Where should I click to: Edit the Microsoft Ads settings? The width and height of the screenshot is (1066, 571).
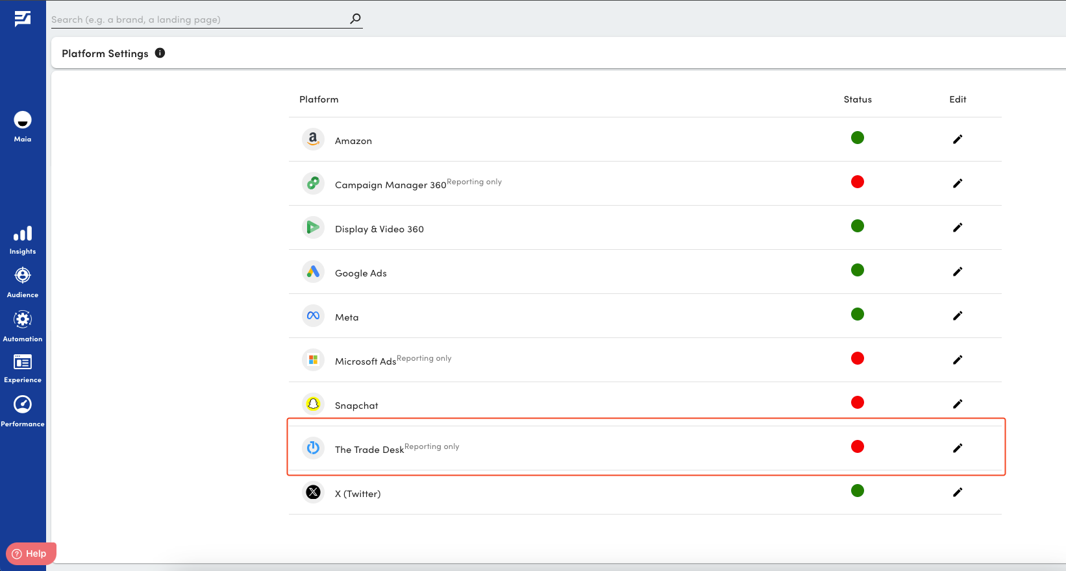tap(958, 359)
